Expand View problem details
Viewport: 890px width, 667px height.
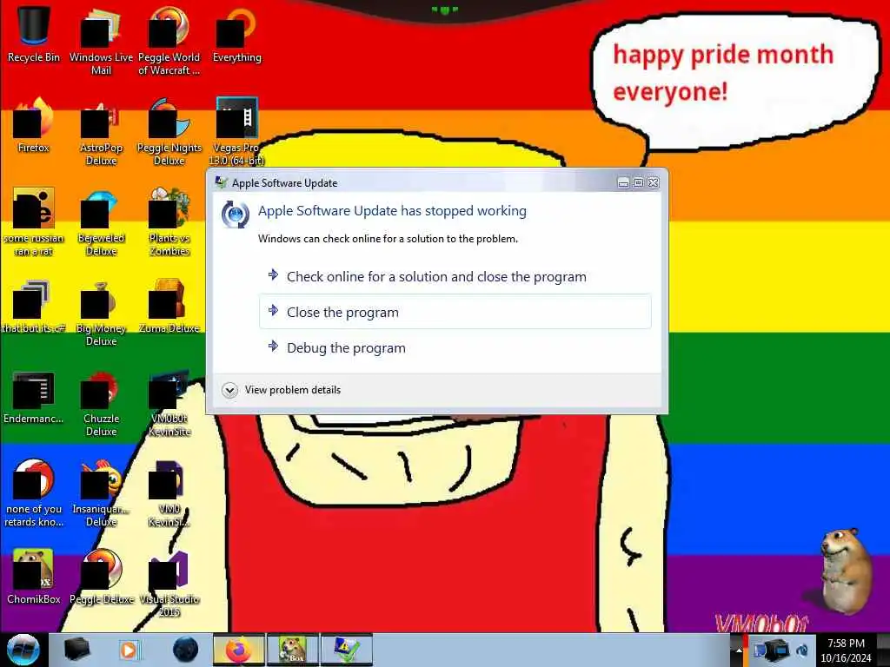tap(282, 390)
